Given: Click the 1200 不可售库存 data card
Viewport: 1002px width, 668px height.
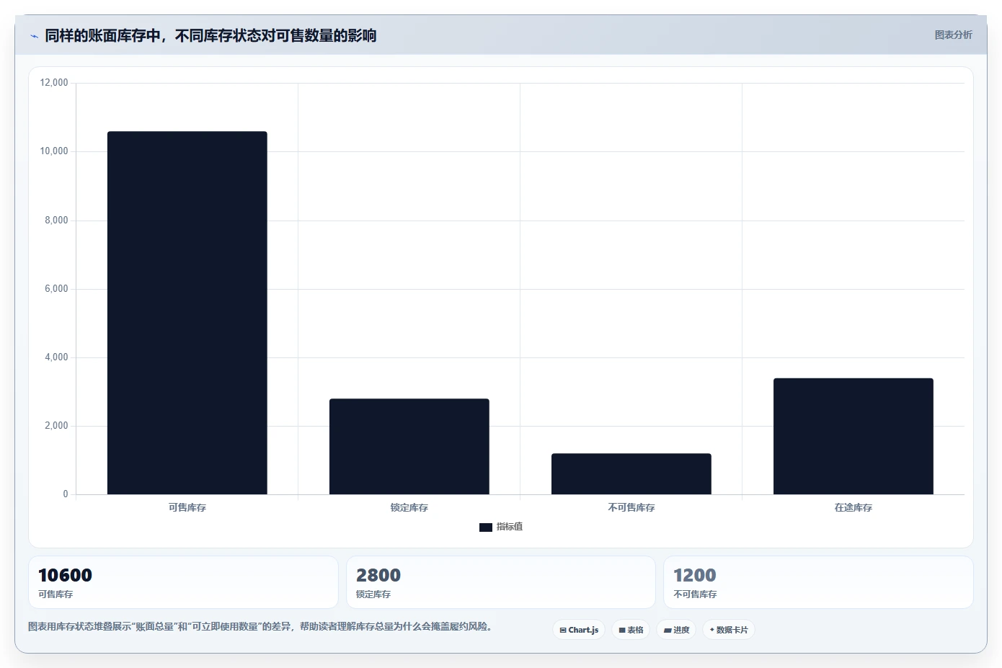Looking at the screenshot, I should pos(818,582).
